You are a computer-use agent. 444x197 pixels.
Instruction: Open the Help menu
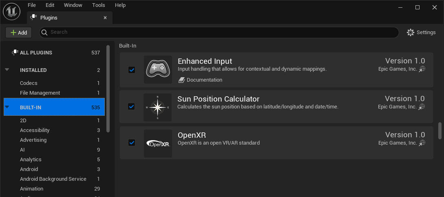click(x=120, y=5)
